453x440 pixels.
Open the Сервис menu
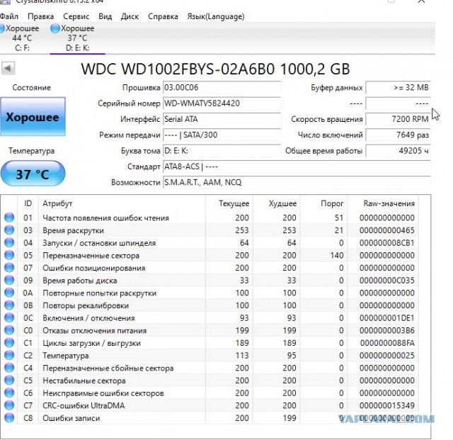[x=76, y=16]
